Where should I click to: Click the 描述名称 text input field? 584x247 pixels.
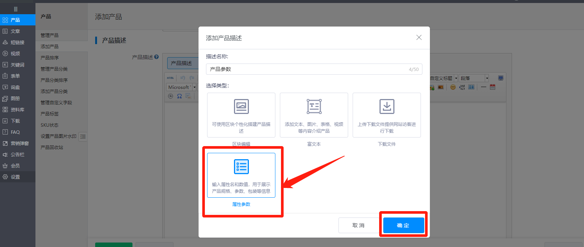point(306,69)
